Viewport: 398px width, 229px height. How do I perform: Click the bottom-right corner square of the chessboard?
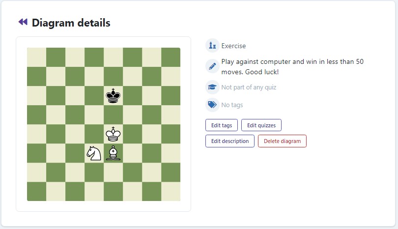point(171,191)
